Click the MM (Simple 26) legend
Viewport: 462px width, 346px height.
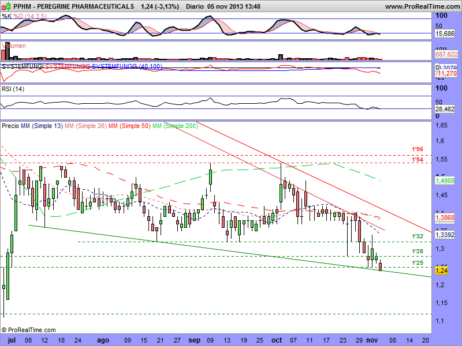pyautogui.click(x=85, y=126)
